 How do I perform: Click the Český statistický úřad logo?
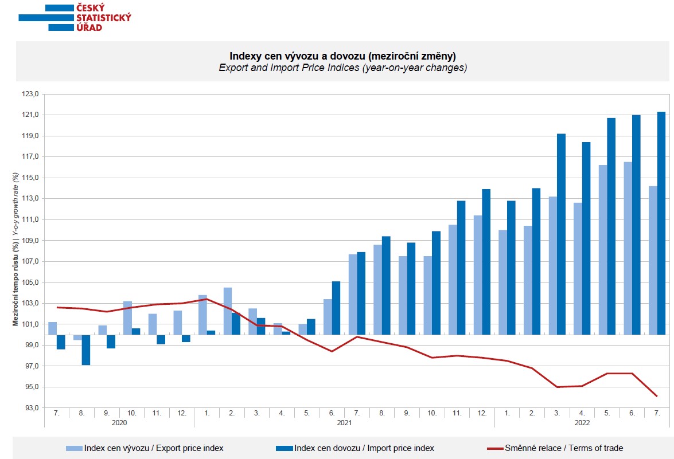[x=75, y=17]
